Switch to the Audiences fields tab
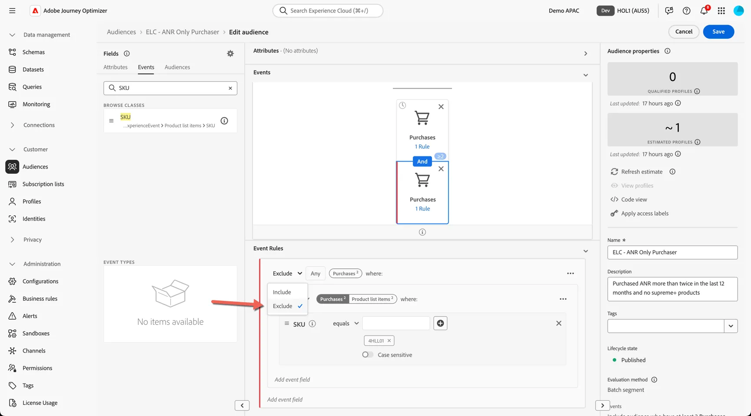This screenshot has height=416, width=751. [177, 67]
